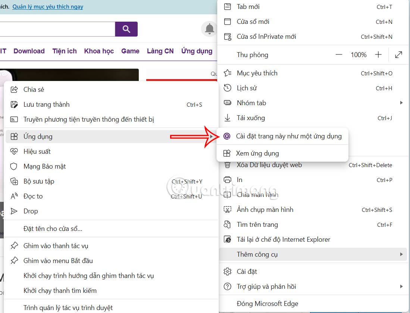Open Cửa sổ InPrivate mới
Screen dimensions: 410x313
(x=266, y=36)
